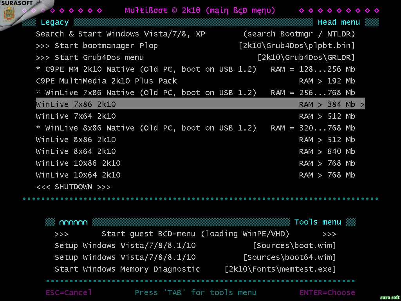Run Setup Windows from Sources\boot.wim

[195, 246]
